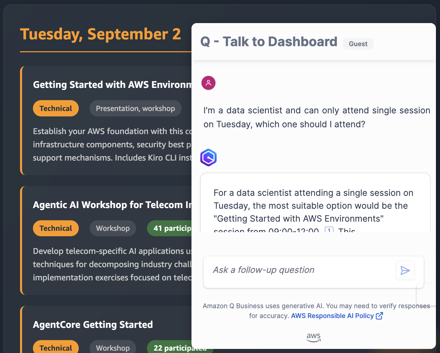The height and width of the screenshot is (353, 440).
Task: Click the Presentation, workshop tag
Action: coord(135,108)
